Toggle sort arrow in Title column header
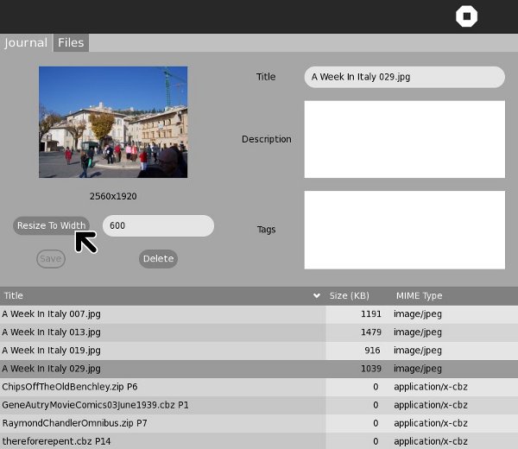518x449 pixels. point(316,296)
